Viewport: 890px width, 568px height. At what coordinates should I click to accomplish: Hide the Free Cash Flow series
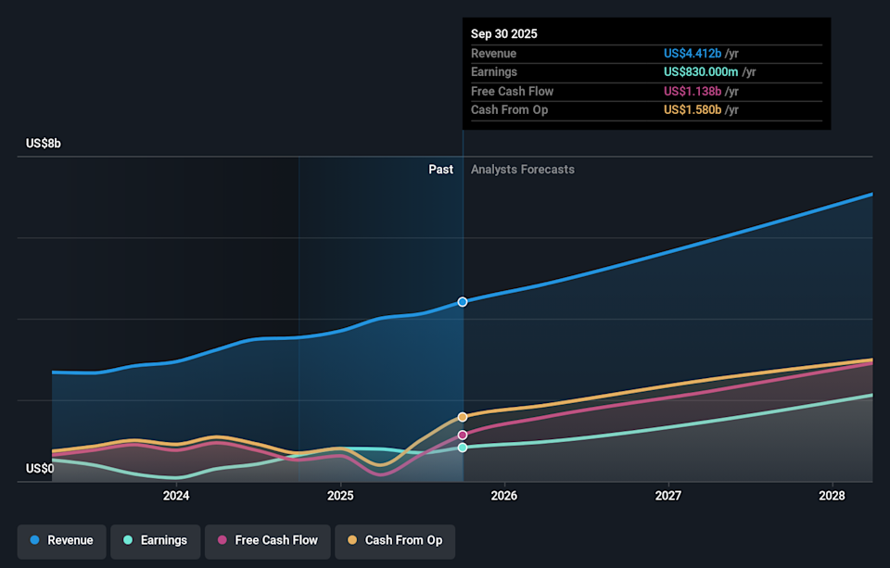click(266, 540)
